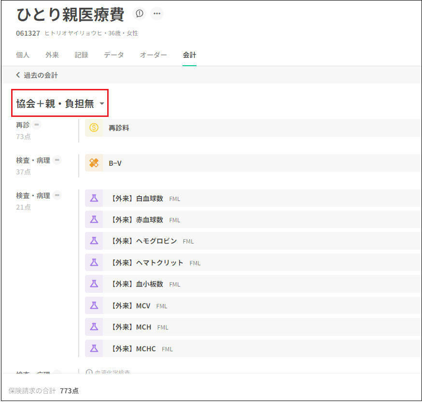Switch to the オーダー tab
422x402 pixels.
(154, 55)
